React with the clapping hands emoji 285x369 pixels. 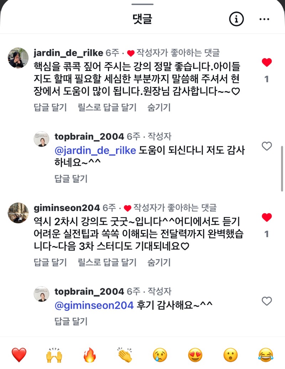click(125, 355)
